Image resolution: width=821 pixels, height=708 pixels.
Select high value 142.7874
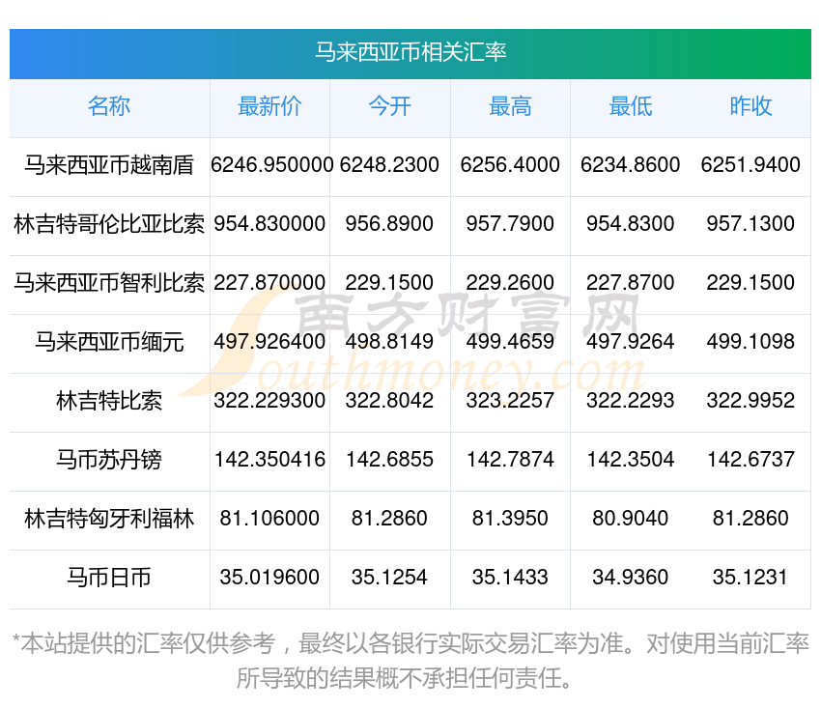(x=510, y=460)
